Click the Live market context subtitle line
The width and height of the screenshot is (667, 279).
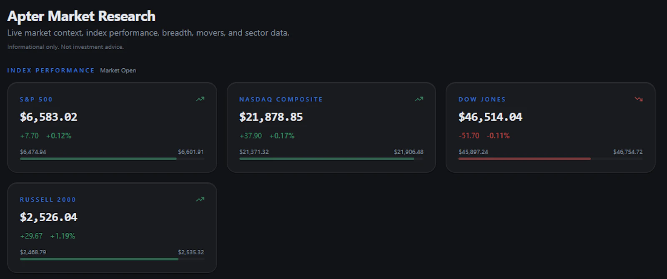click(x=148, y=33)
